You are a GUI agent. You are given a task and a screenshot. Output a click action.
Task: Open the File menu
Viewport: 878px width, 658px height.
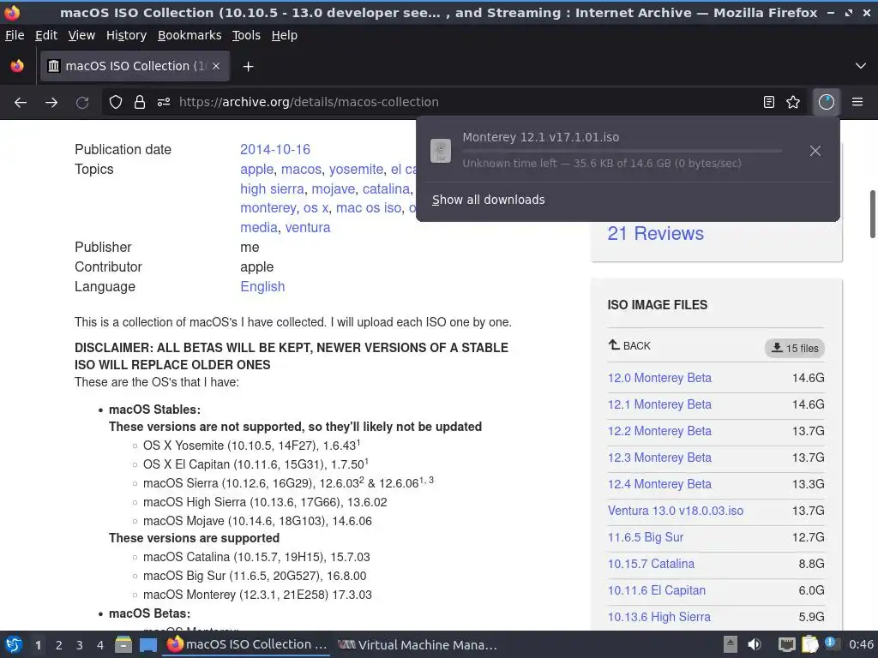[x=15, y=35]
